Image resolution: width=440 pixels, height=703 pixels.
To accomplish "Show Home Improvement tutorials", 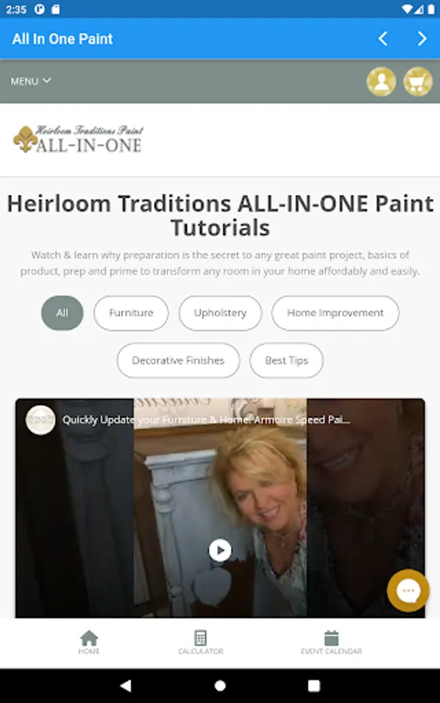I will click(x=335, y=313).
